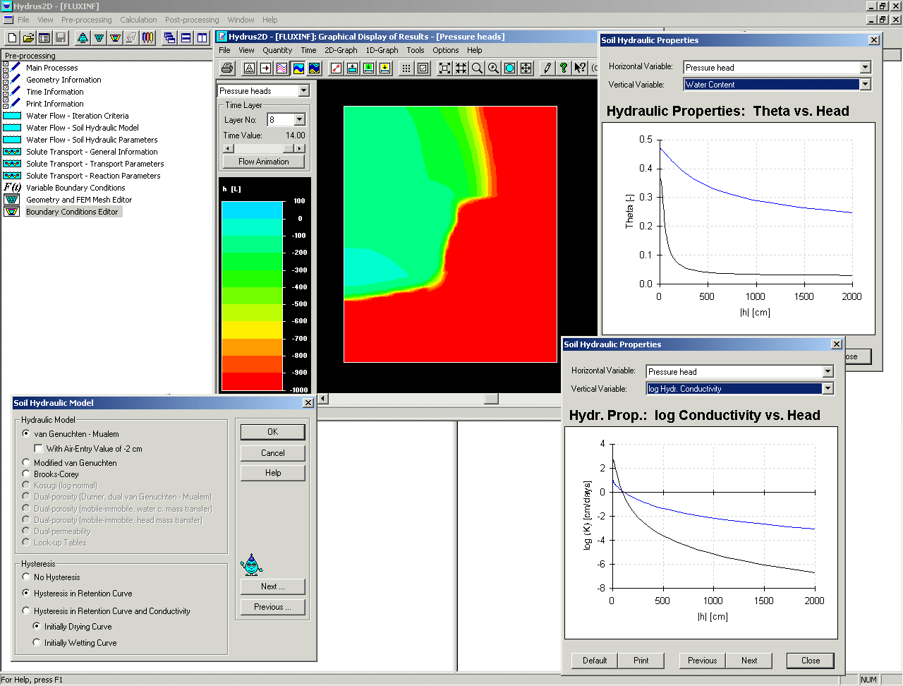Click the New project icon in main toolbar

(x=12, y=37)
